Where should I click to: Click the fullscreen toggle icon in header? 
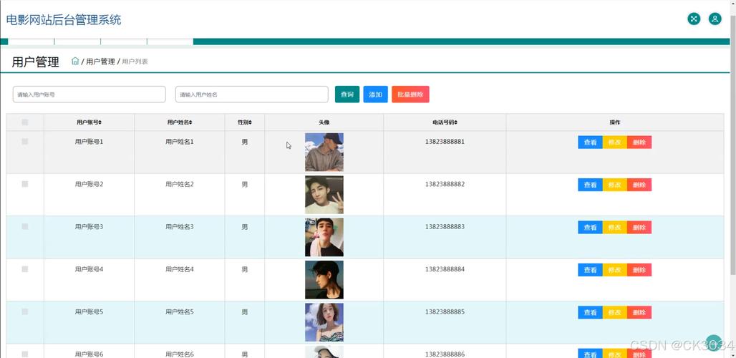pyautogui.click(x=693, y=19)
